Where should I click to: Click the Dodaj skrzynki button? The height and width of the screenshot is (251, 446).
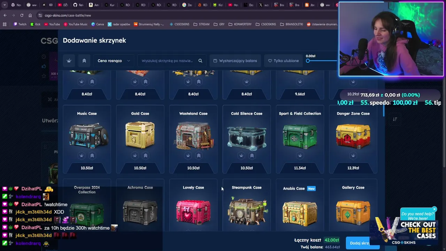(x=362, y=243)
